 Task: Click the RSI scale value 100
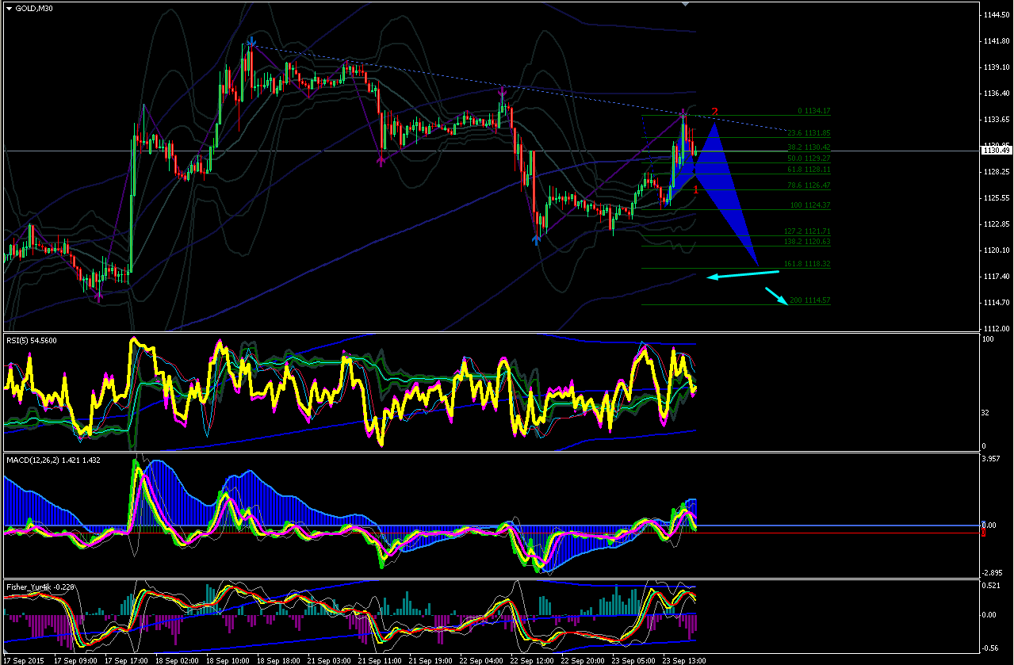point(988,339)
